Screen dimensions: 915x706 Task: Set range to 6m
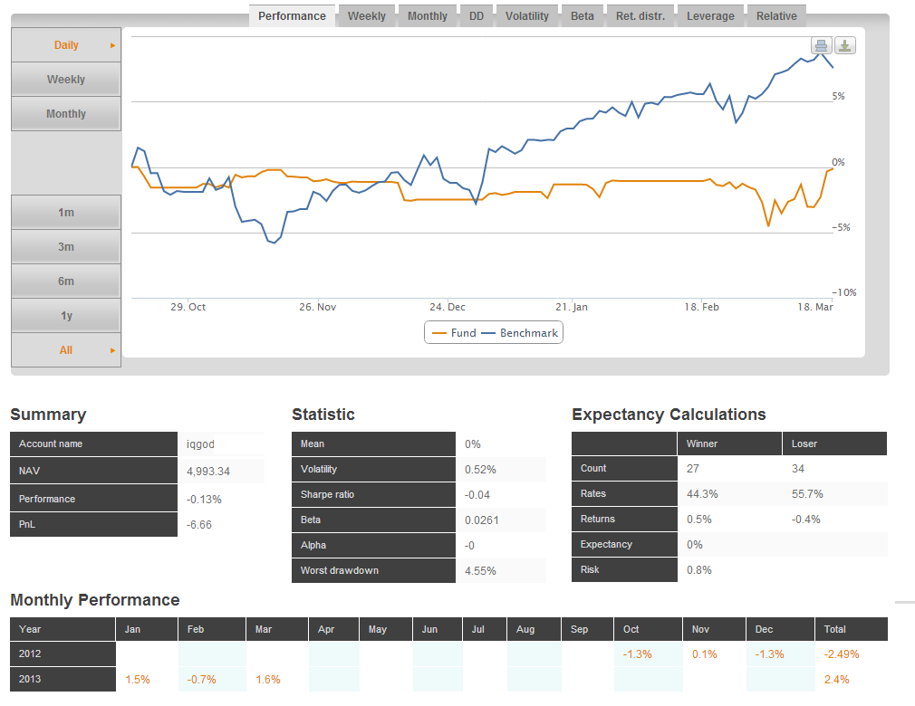66,281
